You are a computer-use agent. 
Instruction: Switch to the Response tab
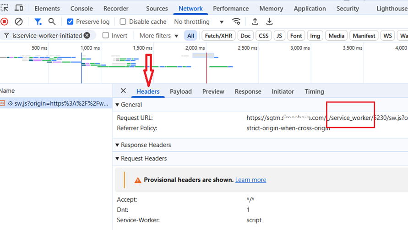pyautogui.click(x=248, y=91)
